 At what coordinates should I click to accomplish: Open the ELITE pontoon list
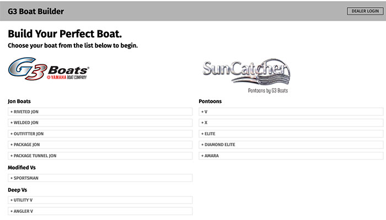(x=291, y=134)
